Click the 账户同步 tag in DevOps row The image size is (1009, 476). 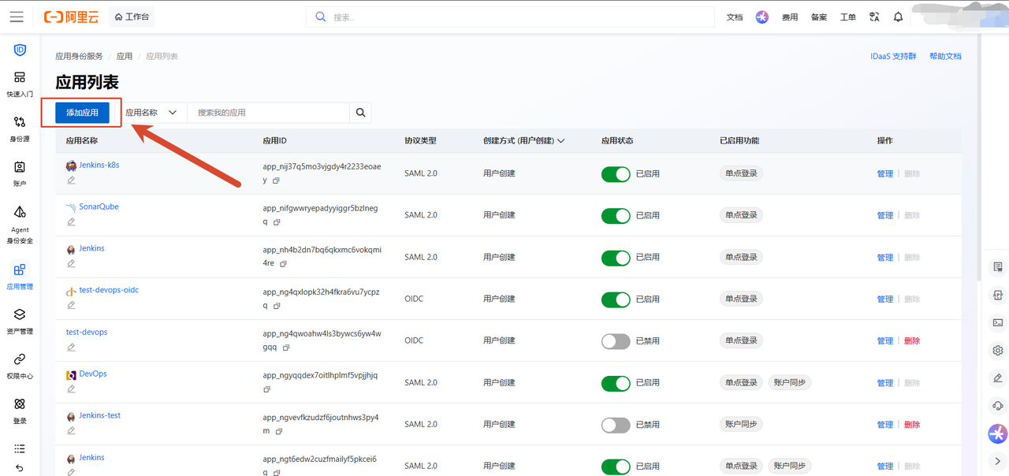(x=790, y=382)
